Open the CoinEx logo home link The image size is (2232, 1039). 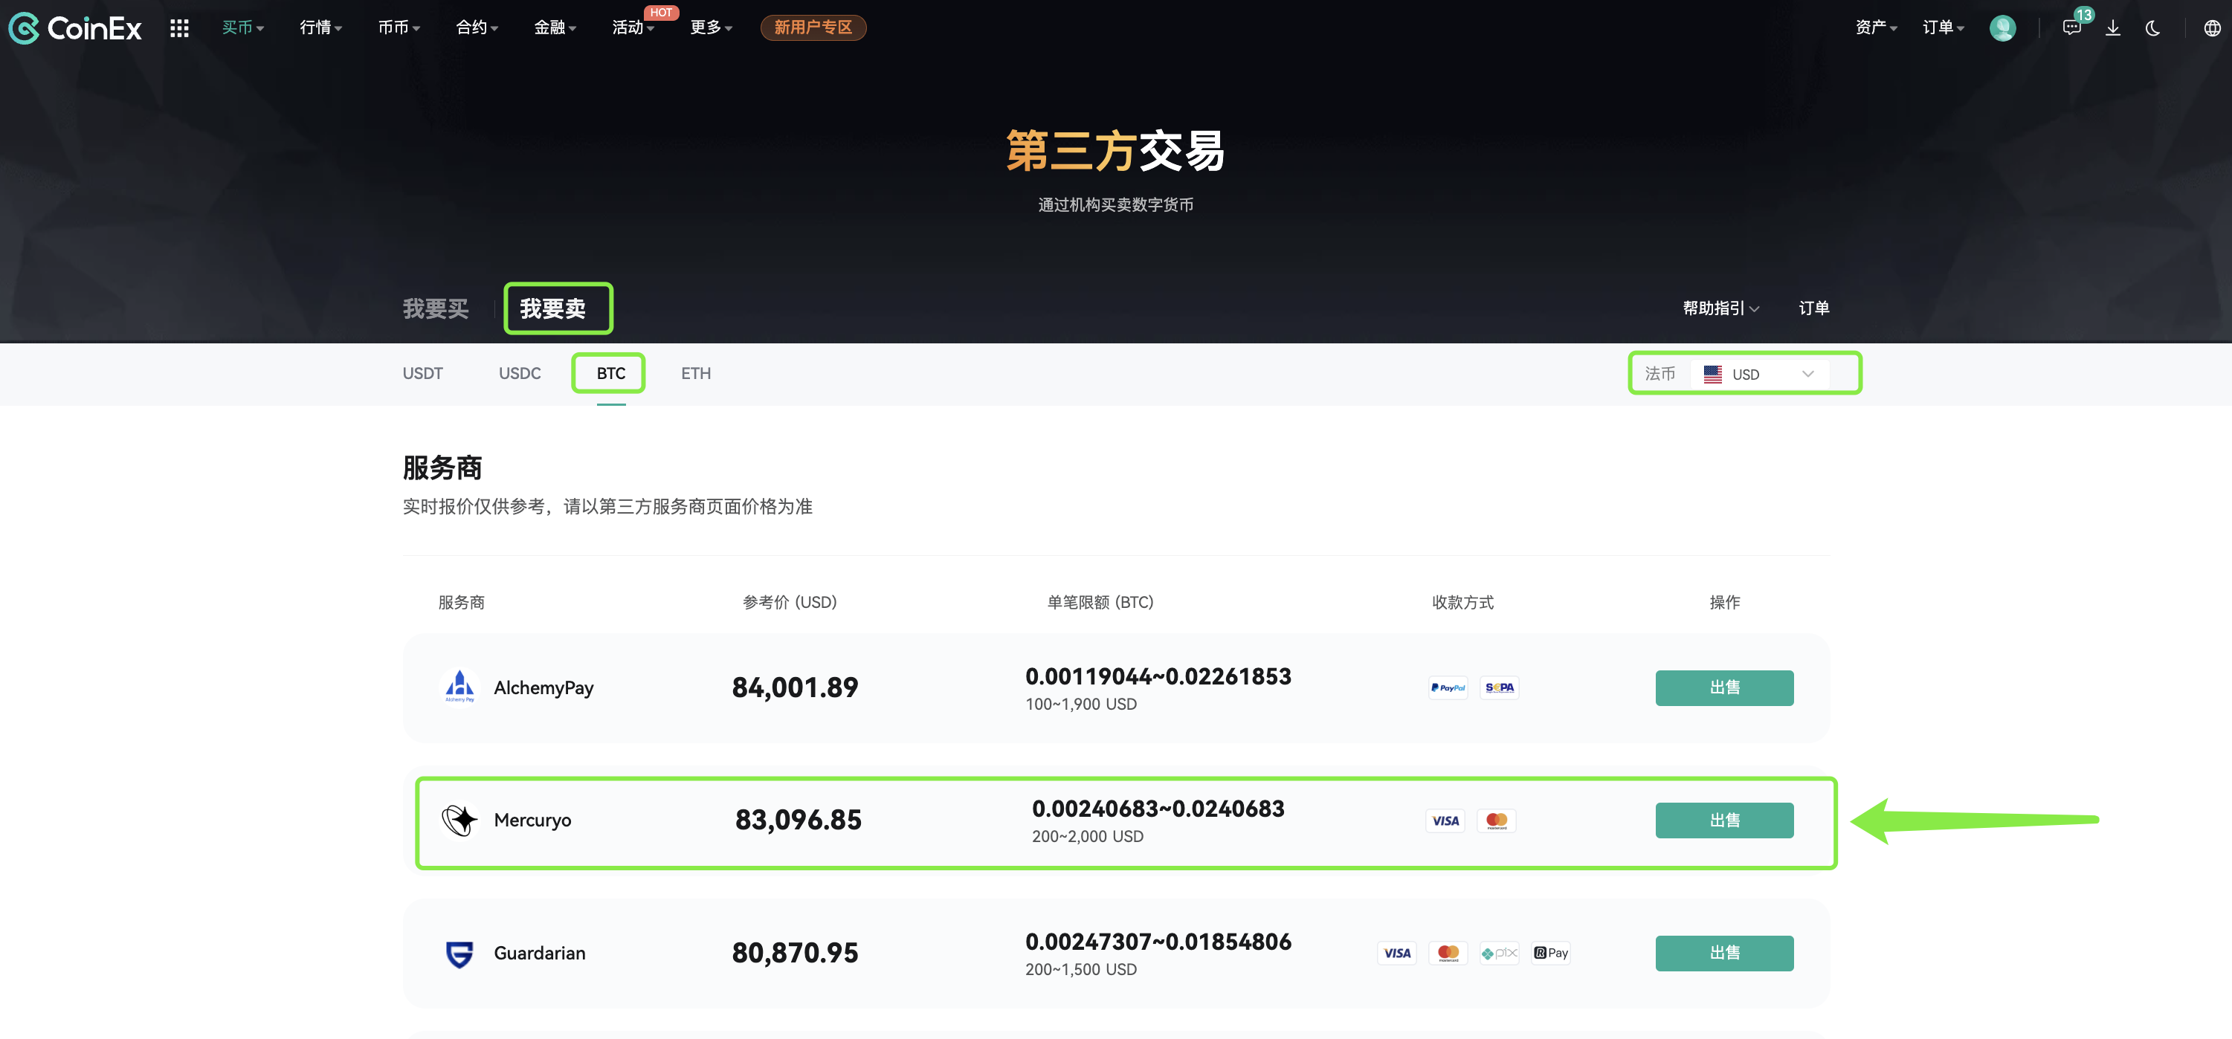[x=74, y=27]
